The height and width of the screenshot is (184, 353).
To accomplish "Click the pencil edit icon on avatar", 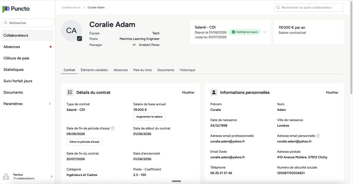I will tap(79, 39).
